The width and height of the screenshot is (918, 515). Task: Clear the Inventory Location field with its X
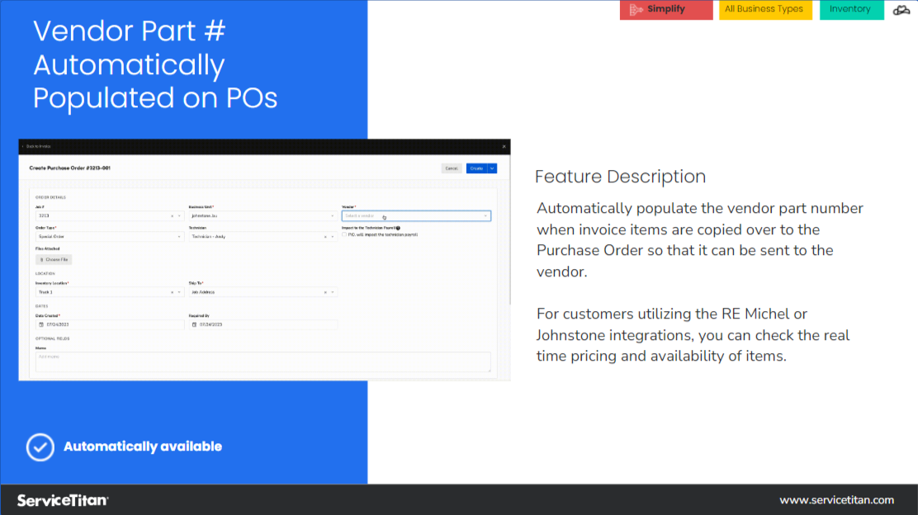pos(172,292)
